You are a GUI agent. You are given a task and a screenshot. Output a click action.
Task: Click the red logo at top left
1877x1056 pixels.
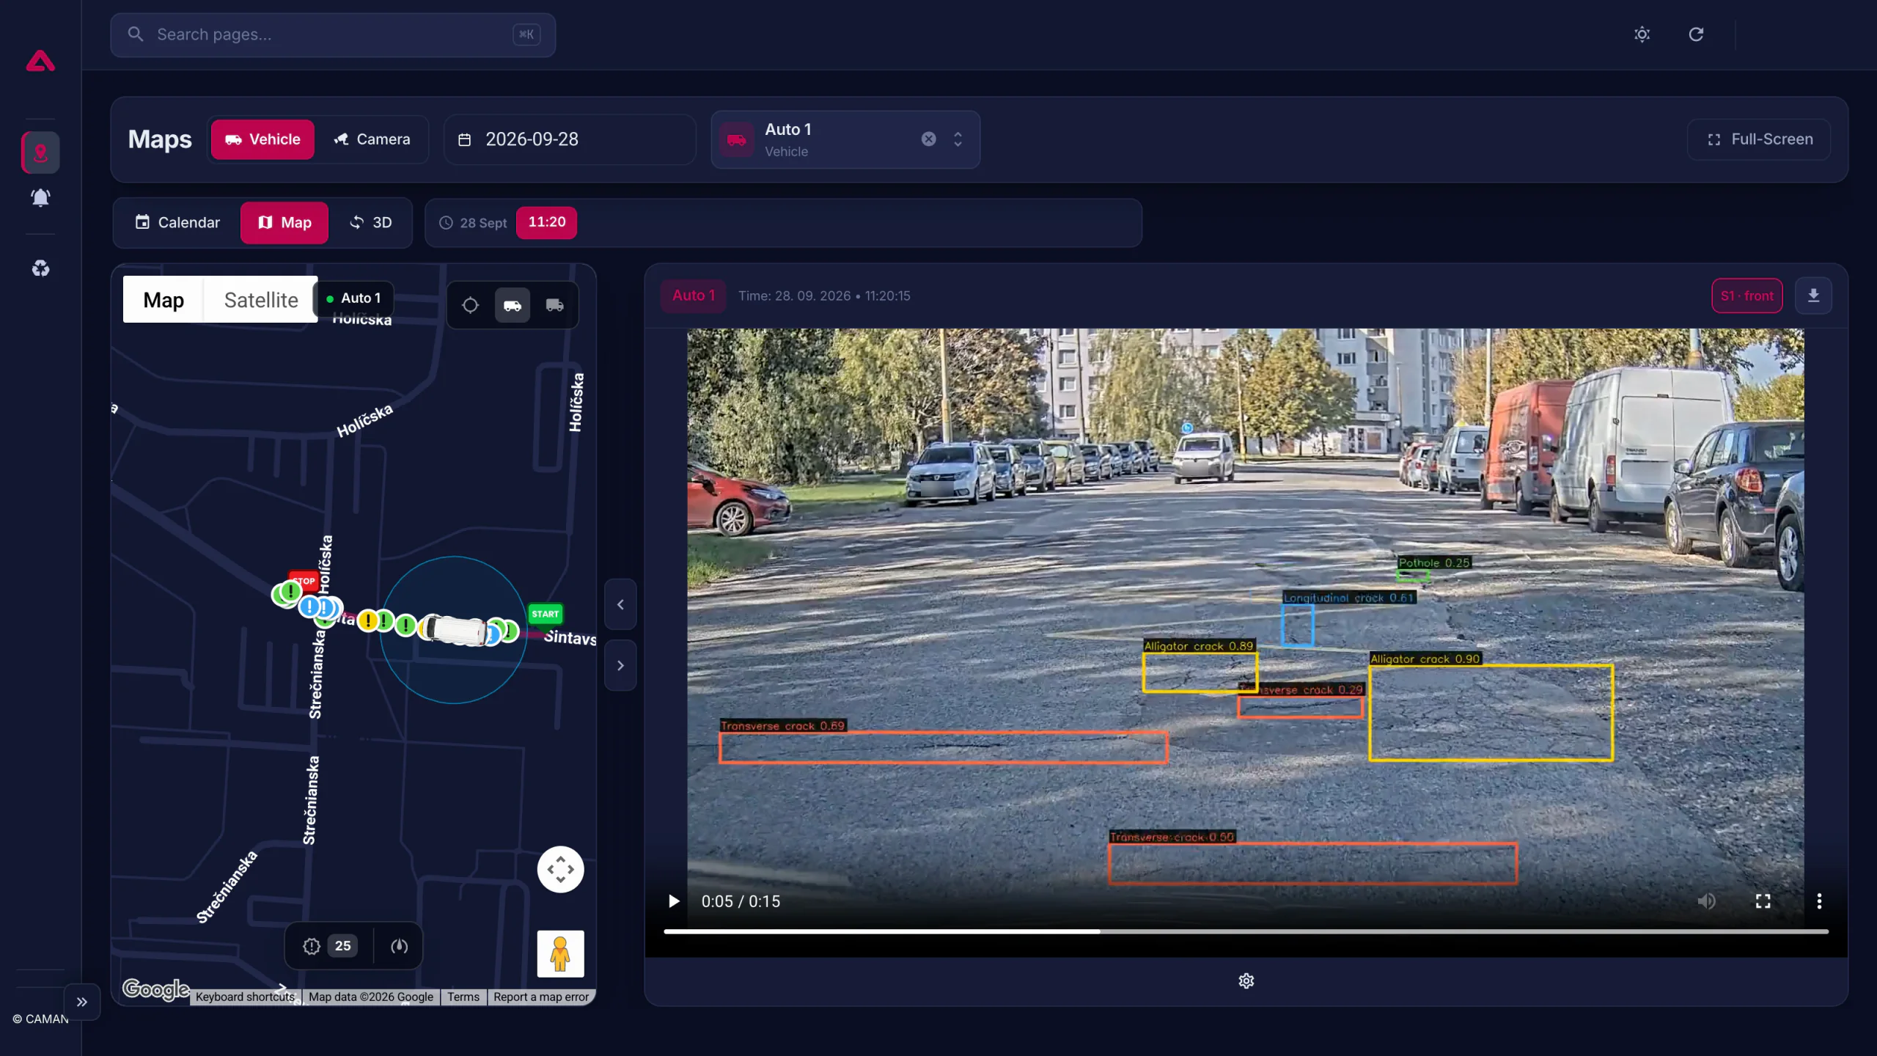click(x=40, y=61)
